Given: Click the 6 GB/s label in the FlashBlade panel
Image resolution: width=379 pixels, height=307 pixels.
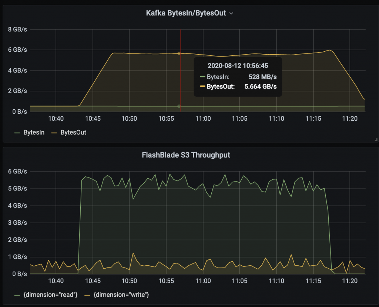Looking at the screenshot, I should [17, 171].
